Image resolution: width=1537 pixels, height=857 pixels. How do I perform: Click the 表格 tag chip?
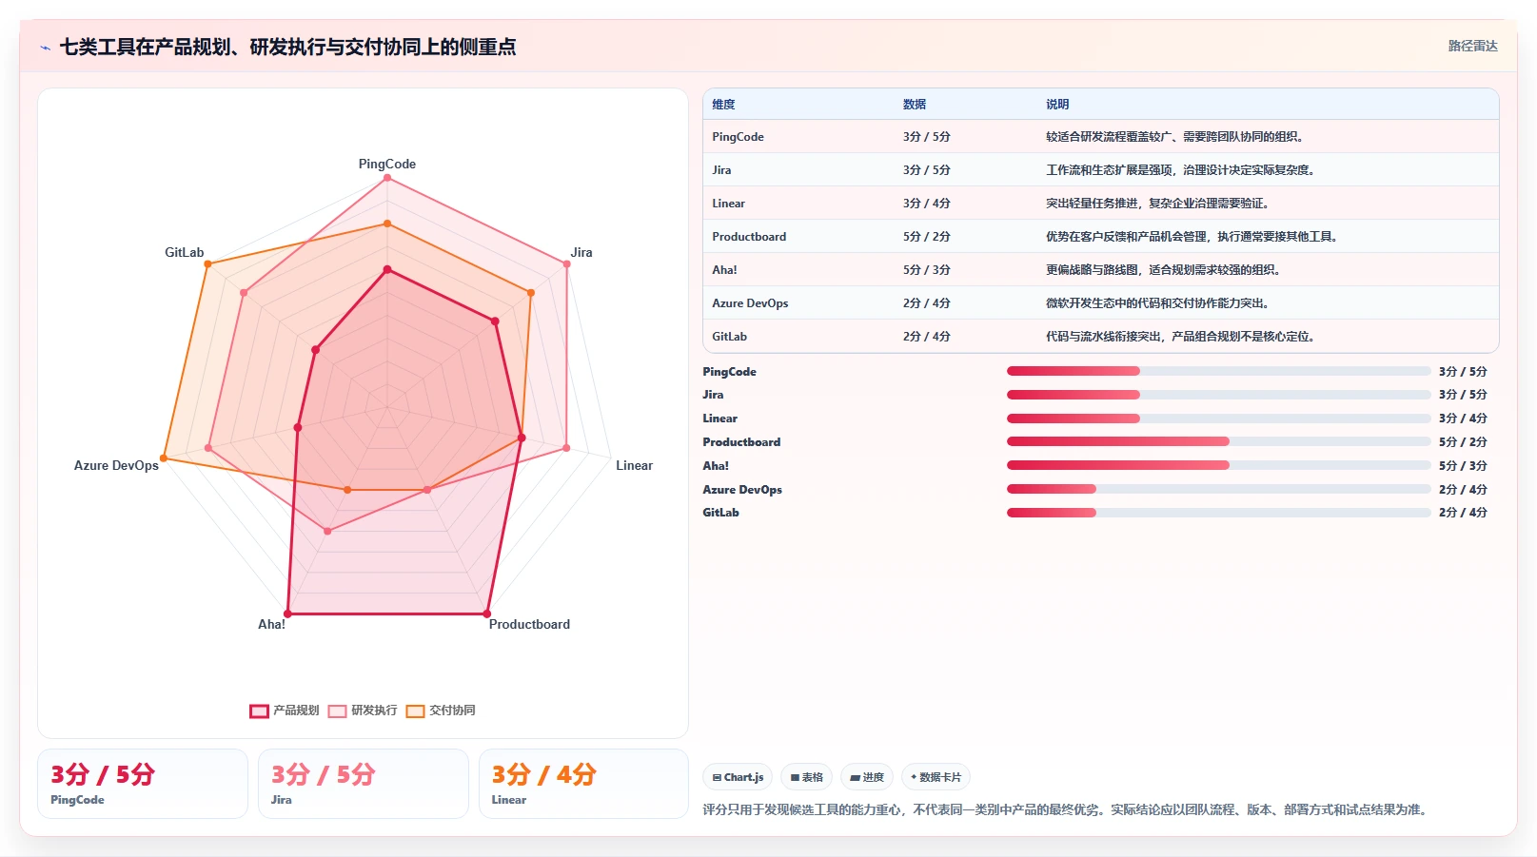pos(806,777)
